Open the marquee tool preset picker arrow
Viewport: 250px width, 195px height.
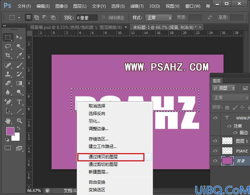click(19, 18)
